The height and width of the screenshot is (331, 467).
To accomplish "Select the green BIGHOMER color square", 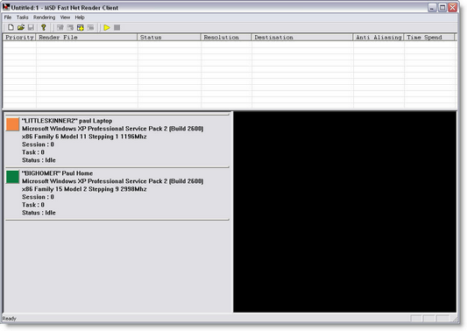I will click(12, 177).
